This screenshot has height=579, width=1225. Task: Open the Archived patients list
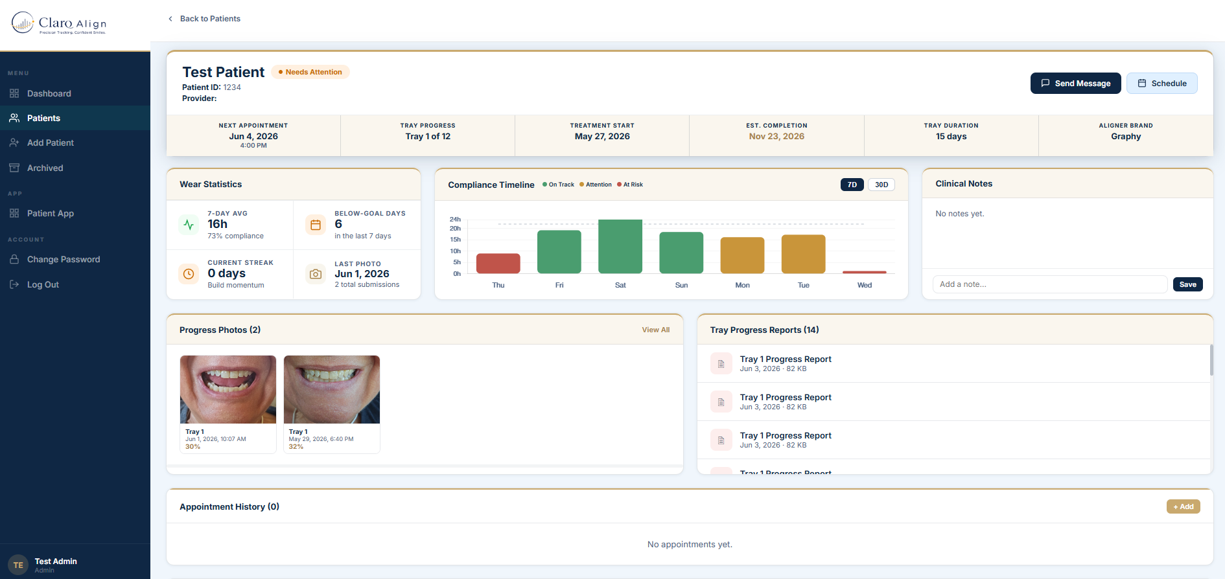tap(75, 168)
